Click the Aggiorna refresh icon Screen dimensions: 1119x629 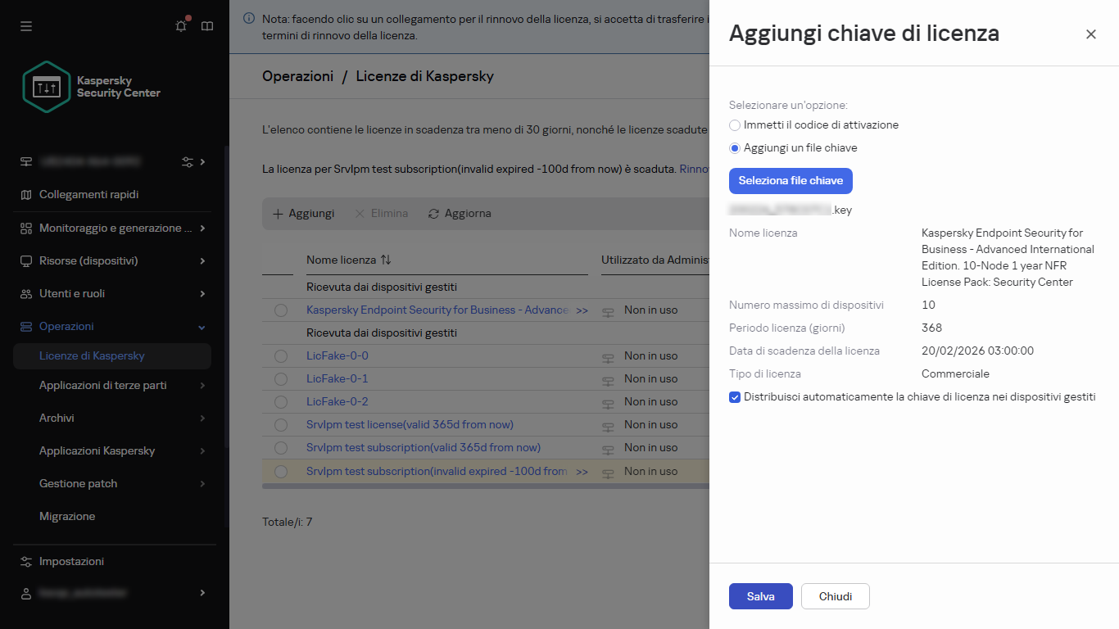[434, 214]
